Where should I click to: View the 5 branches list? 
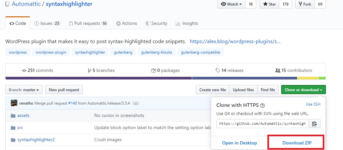(x=101, y=70)
